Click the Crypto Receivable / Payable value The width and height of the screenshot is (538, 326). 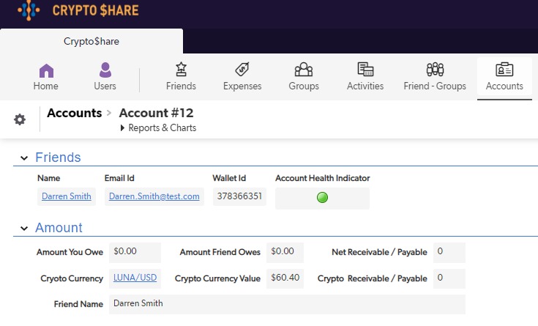click(x=449, y=278)
